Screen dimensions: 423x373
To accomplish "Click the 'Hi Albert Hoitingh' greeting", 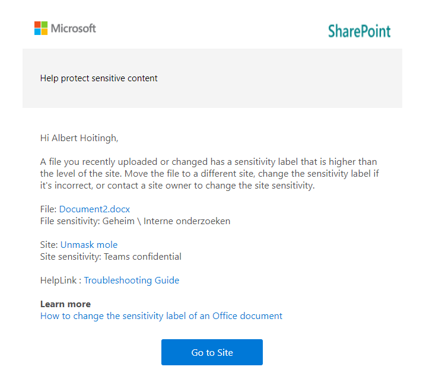I will (79, 138).
